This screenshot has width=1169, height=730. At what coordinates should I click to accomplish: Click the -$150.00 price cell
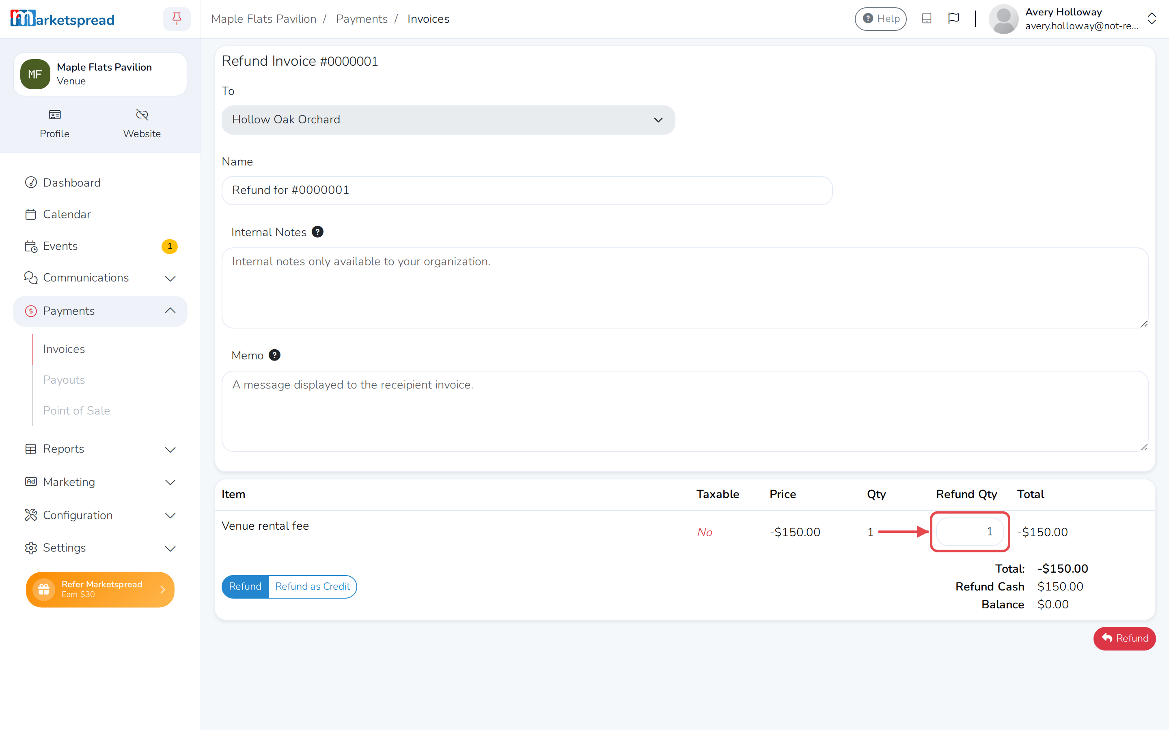(x=795, y=532)
